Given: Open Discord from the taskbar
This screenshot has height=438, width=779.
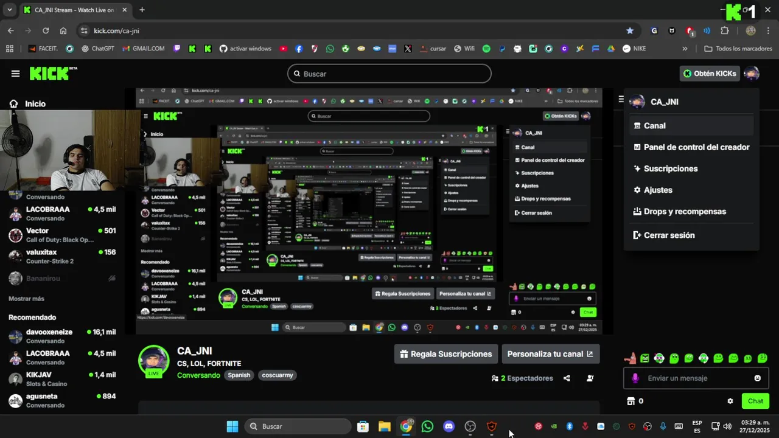Looking at the screenshot, I should [x=449, y=426].
